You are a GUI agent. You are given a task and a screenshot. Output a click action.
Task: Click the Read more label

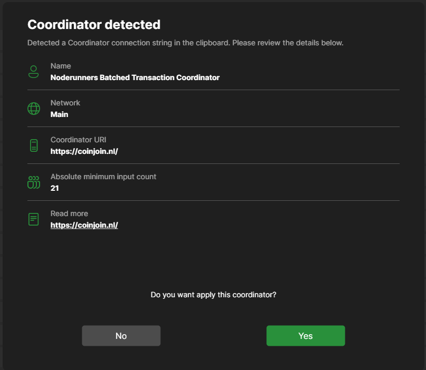tap(69, 214)
